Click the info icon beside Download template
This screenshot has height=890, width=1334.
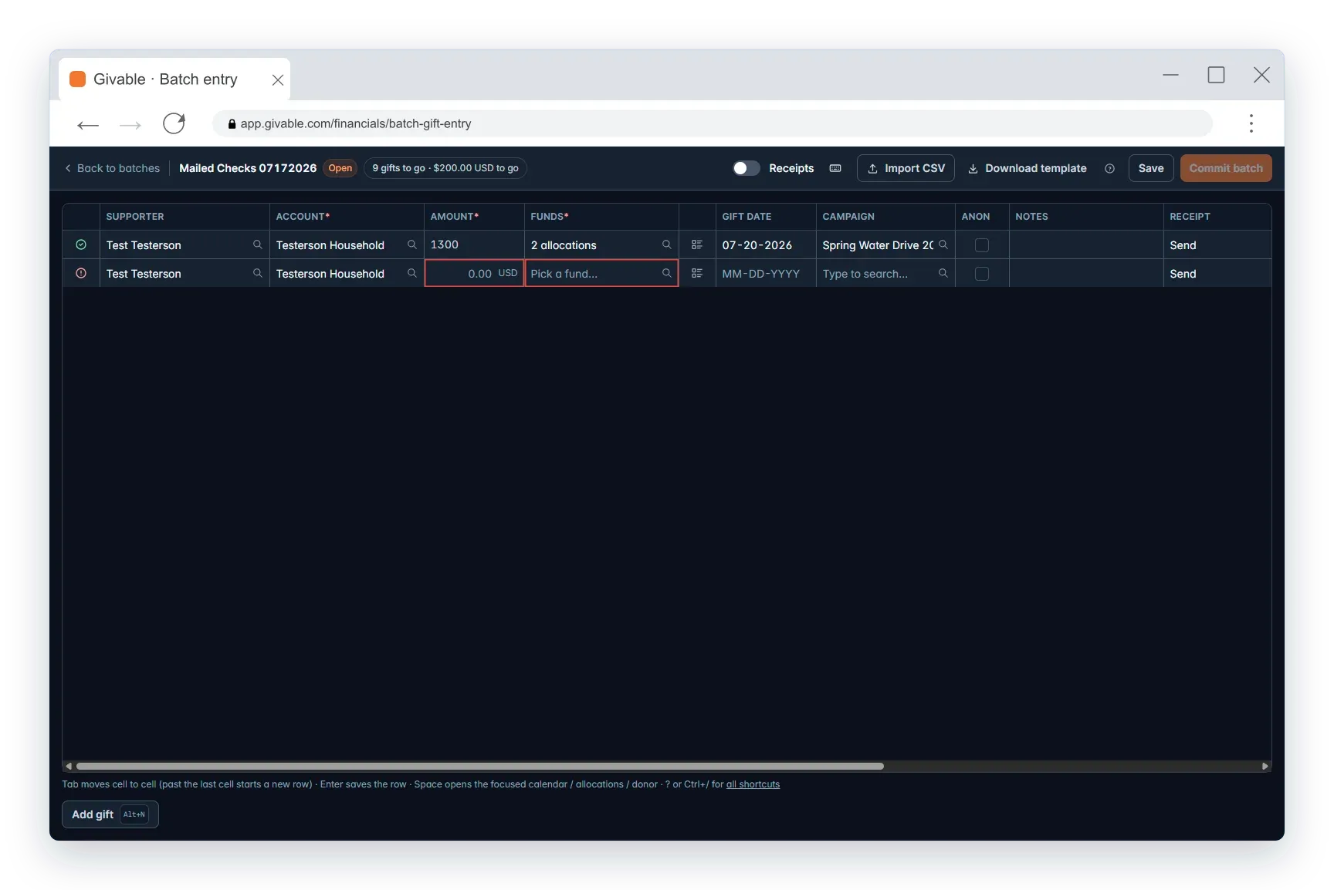[x=1109, y=168]
